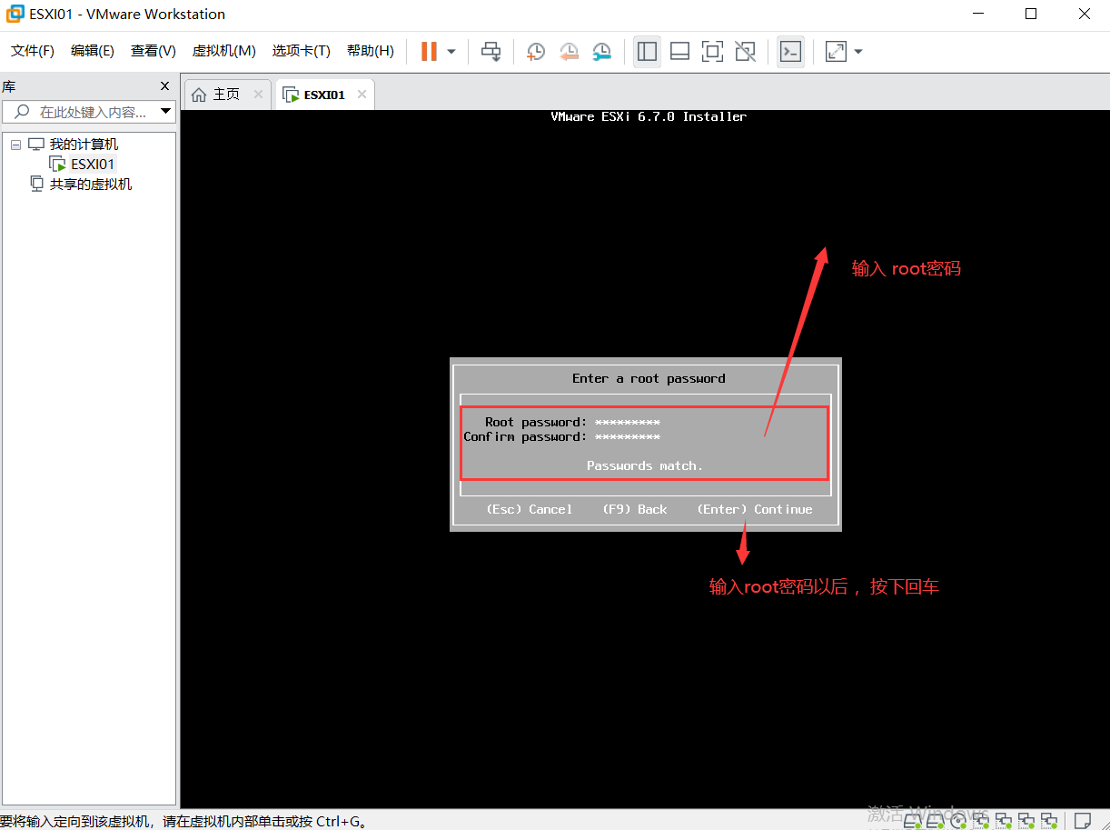Screen dimensions: 1110x830
Task: Collapse the 我的计算机 tree node
Action: point(15,145)
